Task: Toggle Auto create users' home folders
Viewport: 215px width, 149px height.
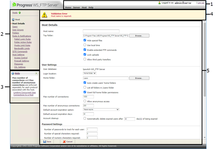Action: [x=85, y=83]
